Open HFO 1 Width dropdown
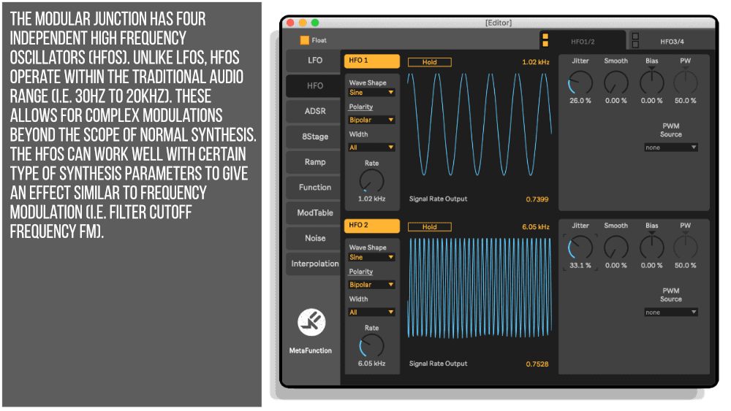This screenshot has height=411, width=731. [371, 147]
